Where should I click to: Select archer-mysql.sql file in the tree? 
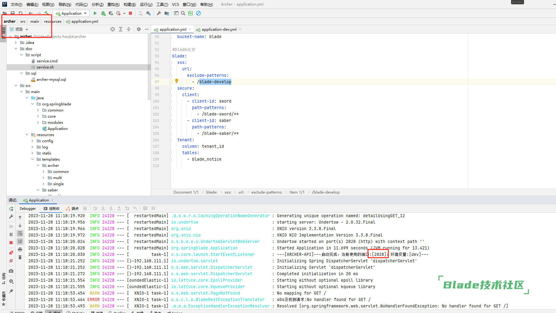(x=51, y=79)
